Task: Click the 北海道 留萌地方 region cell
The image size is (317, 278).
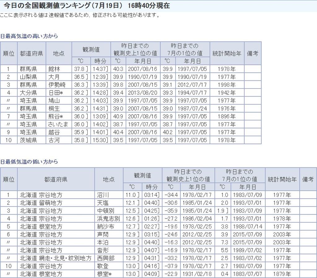Action: [41, 203]
